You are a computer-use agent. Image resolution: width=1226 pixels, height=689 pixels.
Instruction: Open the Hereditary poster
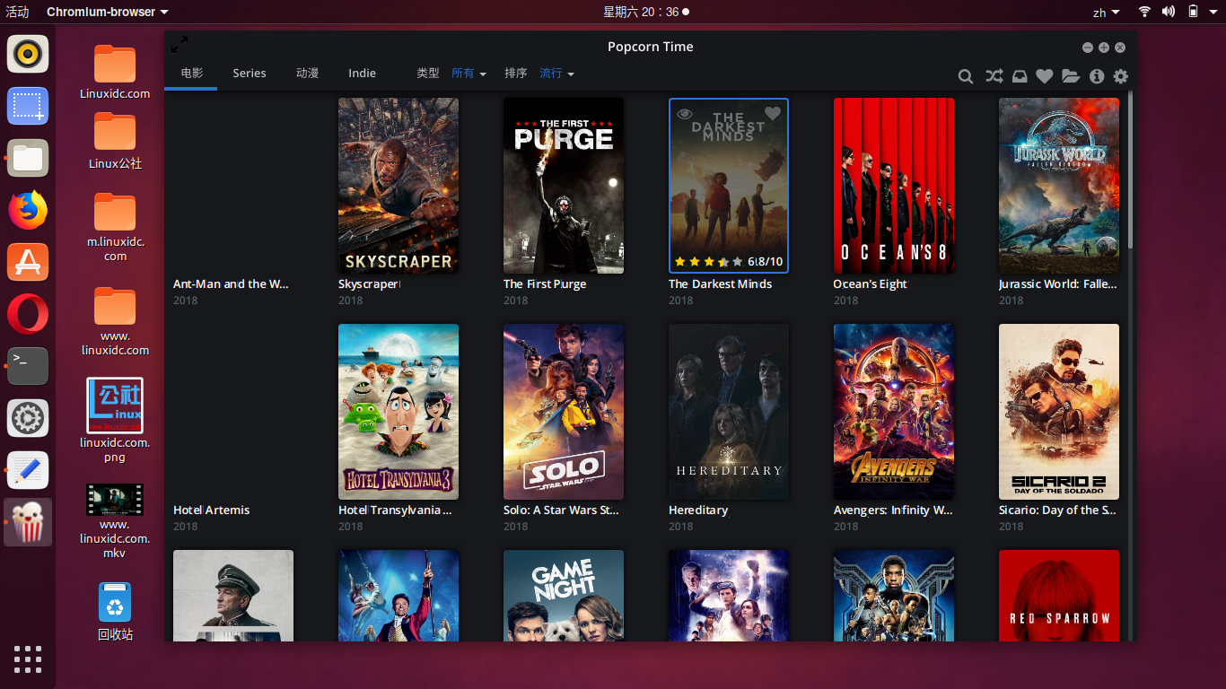click(729, 412)
